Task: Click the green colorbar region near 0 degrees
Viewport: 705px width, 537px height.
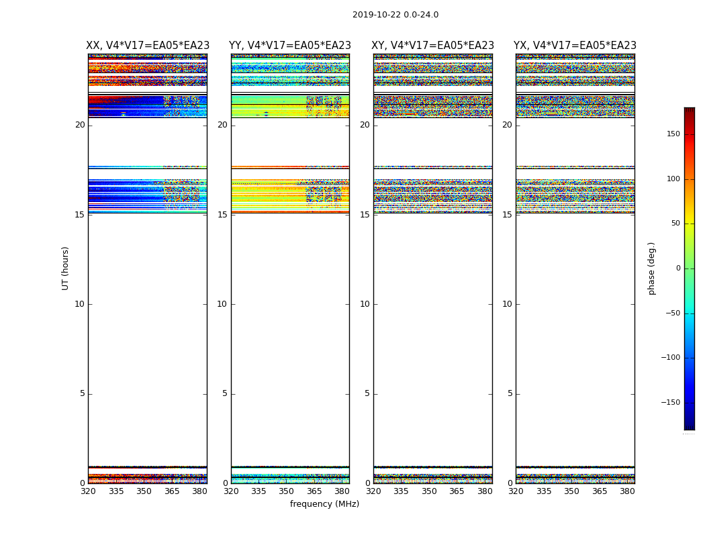Action: pos(689,268)
